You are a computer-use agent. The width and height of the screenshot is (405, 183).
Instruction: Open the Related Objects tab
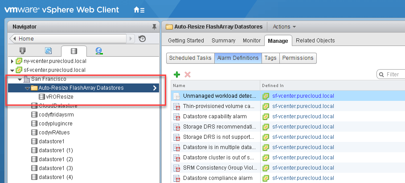[x=315, y=41]
